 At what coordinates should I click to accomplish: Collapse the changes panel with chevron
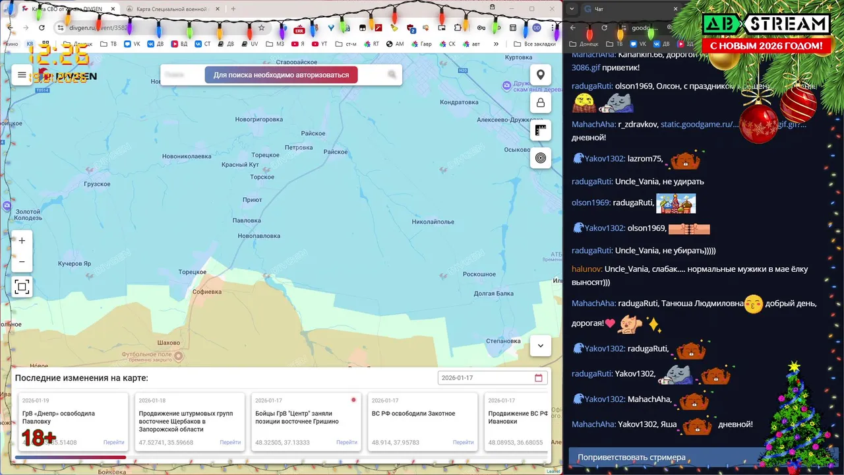pos(541,346)
